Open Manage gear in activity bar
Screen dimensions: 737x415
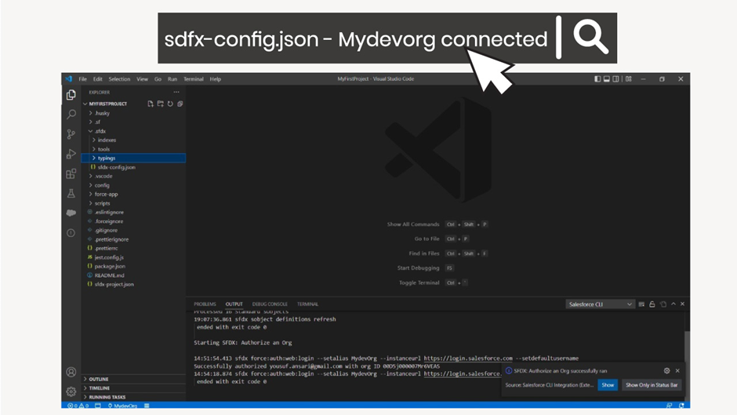[71, 391]
